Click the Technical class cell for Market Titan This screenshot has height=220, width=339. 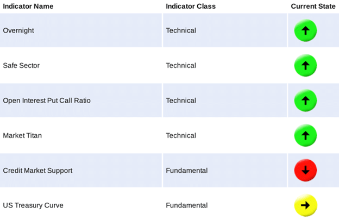click(181, 135)
